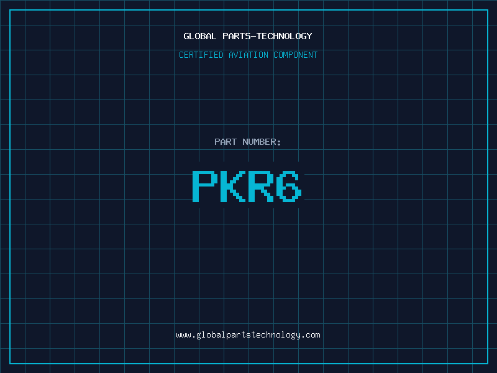Click the word NUMBER: in the label

(x=262, y=142)
